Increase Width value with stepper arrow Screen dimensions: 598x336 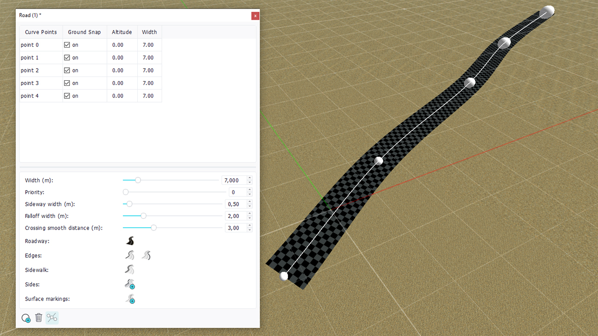click(250, 178)
